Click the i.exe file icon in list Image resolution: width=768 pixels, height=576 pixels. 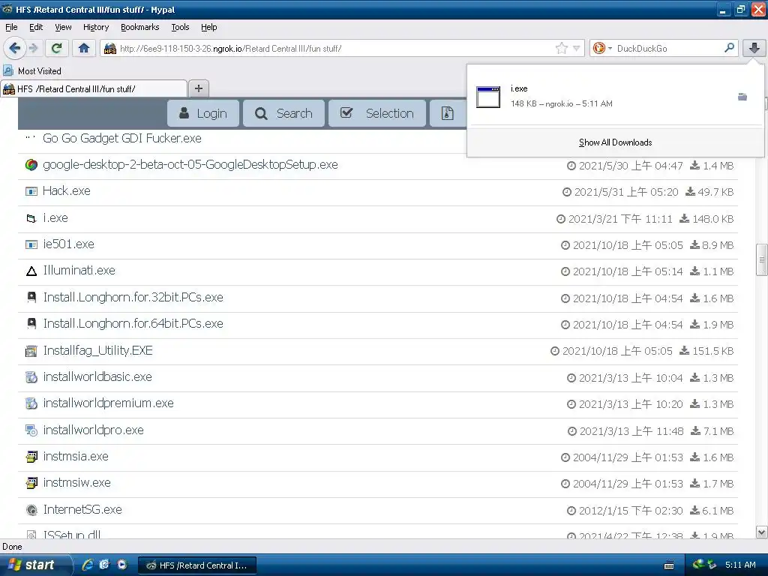pyautogui.click(x=31, y=218)
